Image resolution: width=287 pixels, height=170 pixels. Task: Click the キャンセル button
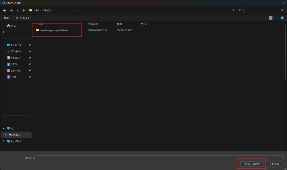pos(275,164)
